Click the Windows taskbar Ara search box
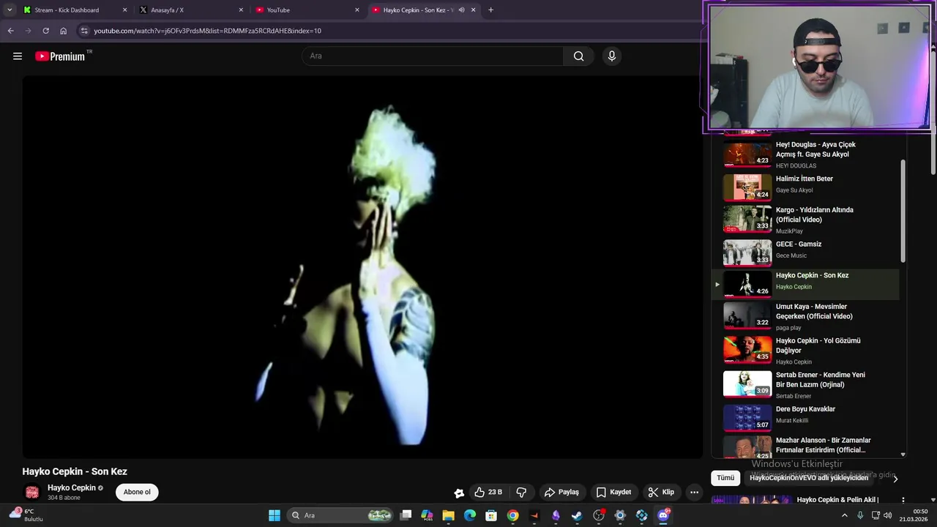937x527 pixels. tap(340, 515)
